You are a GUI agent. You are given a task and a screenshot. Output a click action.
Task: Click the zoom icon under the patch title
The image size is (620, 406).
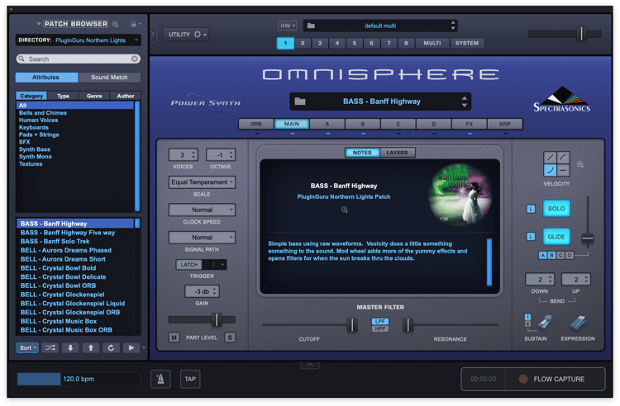tap(345, 210)
